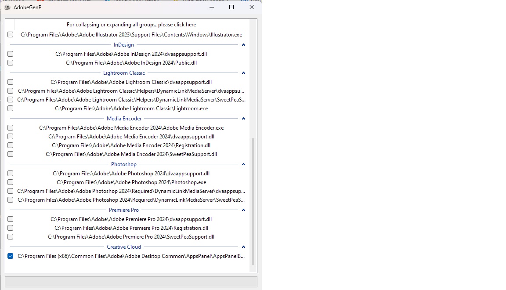Click the Media Encoder group header label
Screen dimensions: 506x290
124,119
